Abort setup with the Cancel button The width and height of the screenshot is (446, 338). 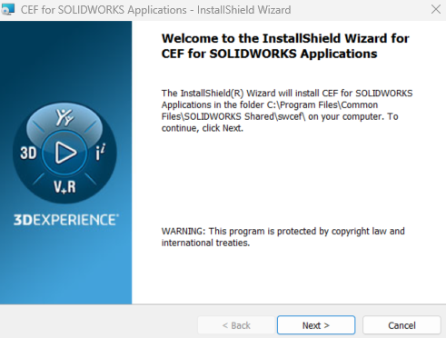point(401,325)
